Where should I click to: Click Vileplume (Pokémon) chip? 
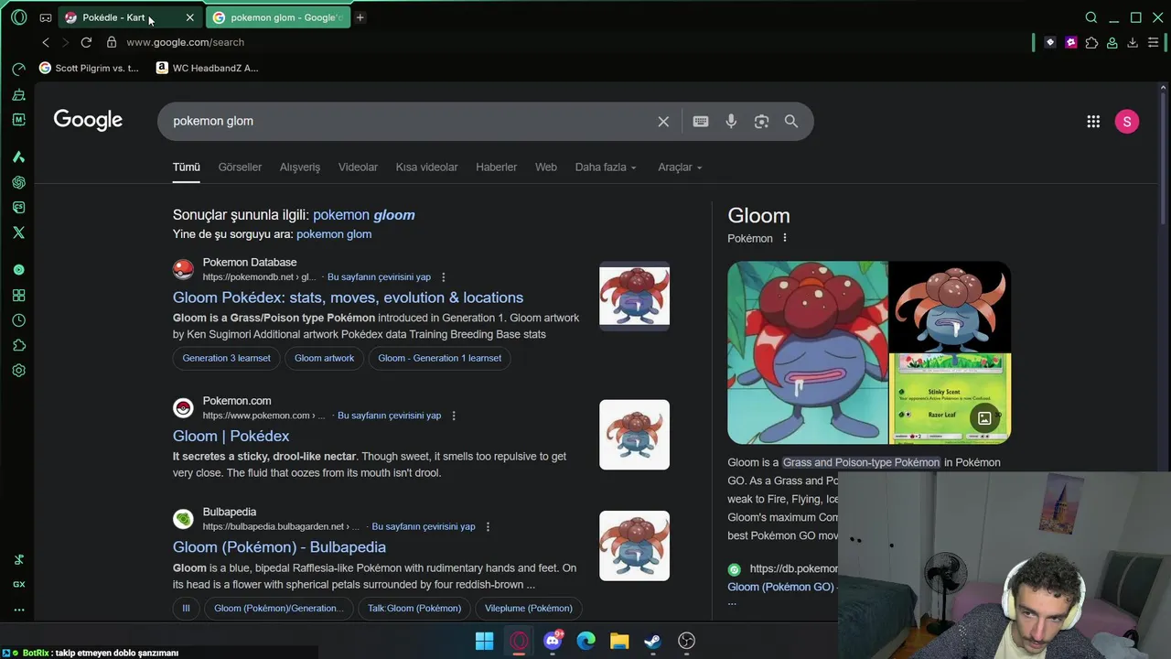click(x=529, y=608)
